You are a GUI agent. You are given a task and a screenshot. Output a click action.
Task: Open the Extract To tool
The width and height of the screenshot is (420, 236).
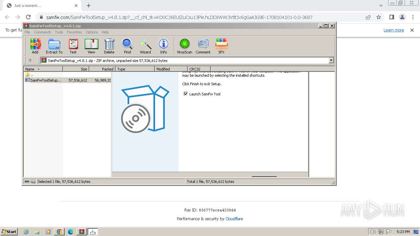(x=54, y=46)
